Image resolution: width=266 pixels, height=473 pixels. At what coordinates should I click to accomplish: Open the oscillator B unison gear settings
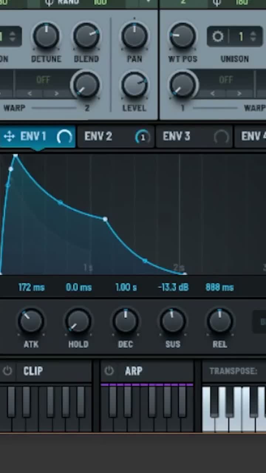coord(218,37)
